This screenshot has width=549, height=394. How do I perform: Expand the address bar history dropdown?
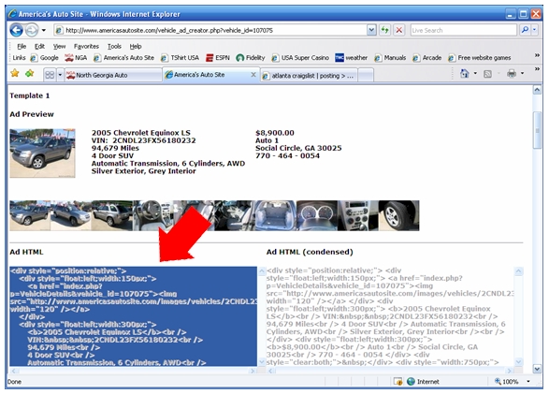coord(371,30)
